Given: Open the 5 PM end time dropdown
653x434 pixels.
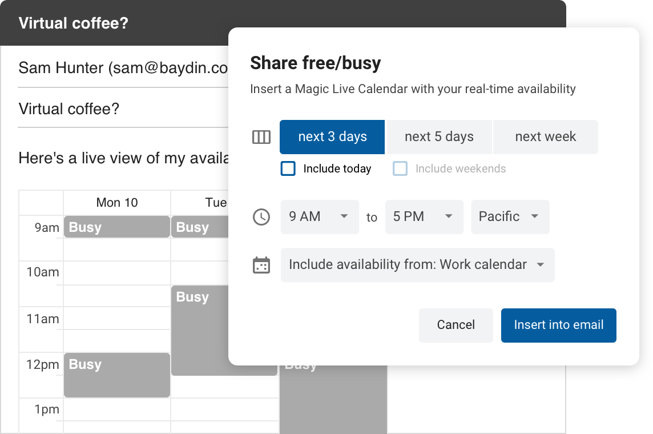Looking at the screenshot, I should pos(424,217).
